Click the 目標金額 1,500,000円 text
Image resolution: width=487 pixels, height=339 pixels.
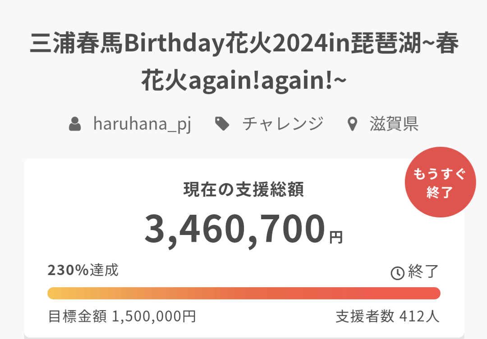tap(122, 316)
